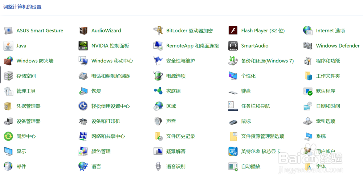
Task: Open the 任务栏和导航 icon
Action: point(233,106)
